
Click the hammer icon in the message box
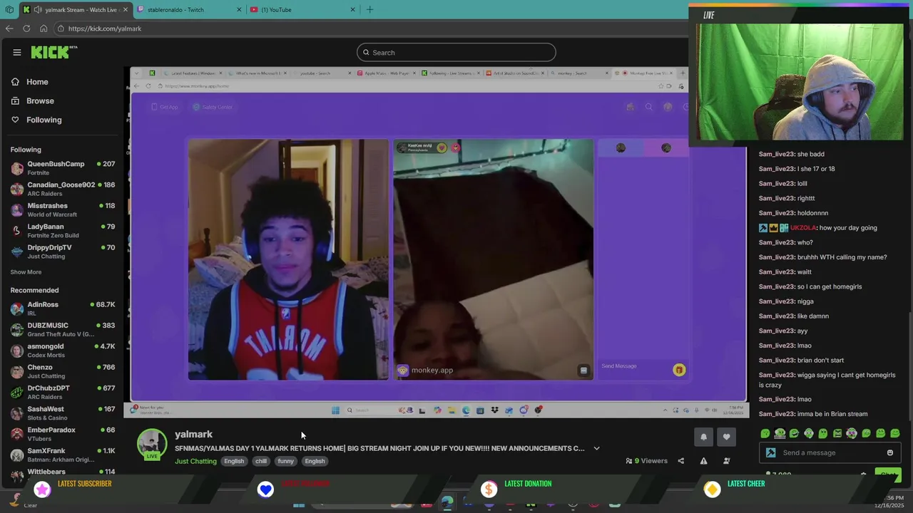(770, 452)
